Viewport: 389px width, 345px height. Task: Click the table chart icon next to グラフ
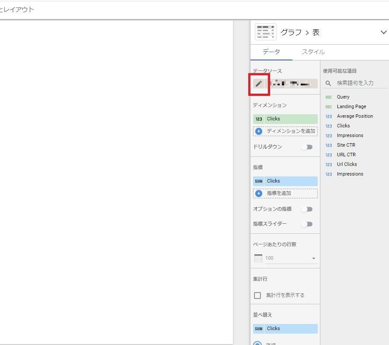[x=265, y=32]
